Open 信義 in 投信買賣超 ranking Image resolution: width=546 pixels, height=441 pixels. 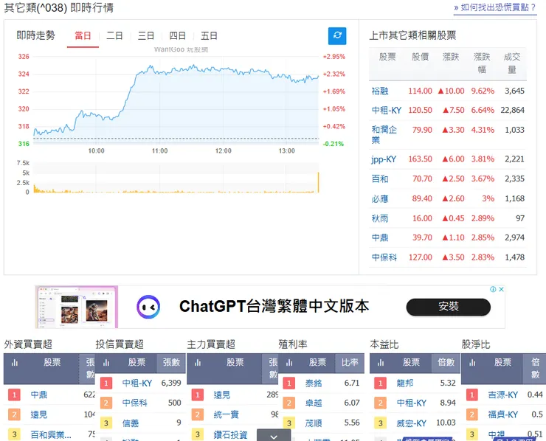click(x=131, y=423)
